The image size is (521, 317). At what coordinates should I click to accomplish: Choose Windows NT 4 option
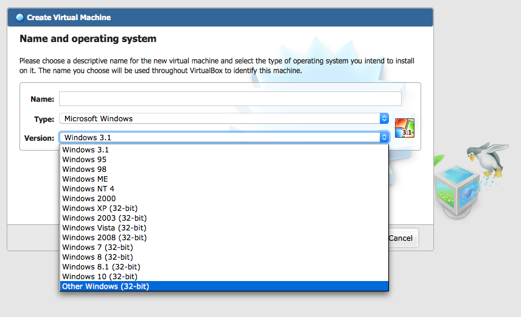[x=88, y=189]
